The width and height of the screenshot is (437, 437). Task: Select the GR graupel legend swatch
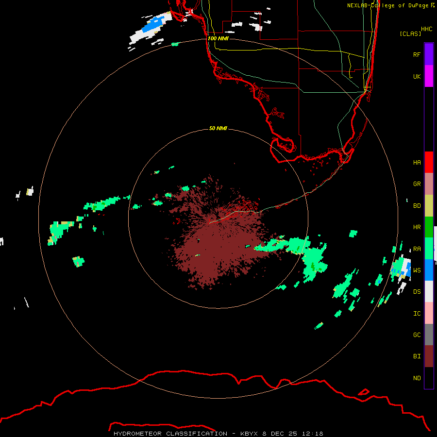[429, 184]
